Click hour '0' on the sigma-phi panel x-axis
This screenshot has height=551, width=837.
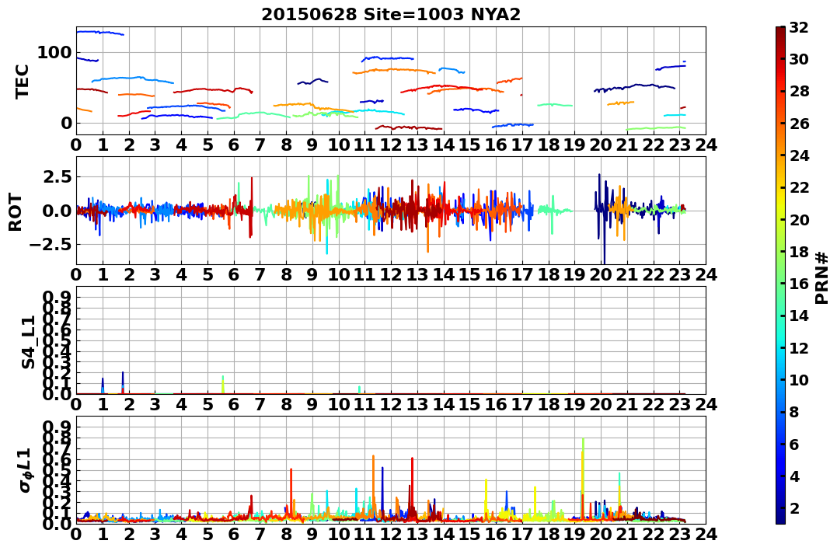(x=76, y=535)
